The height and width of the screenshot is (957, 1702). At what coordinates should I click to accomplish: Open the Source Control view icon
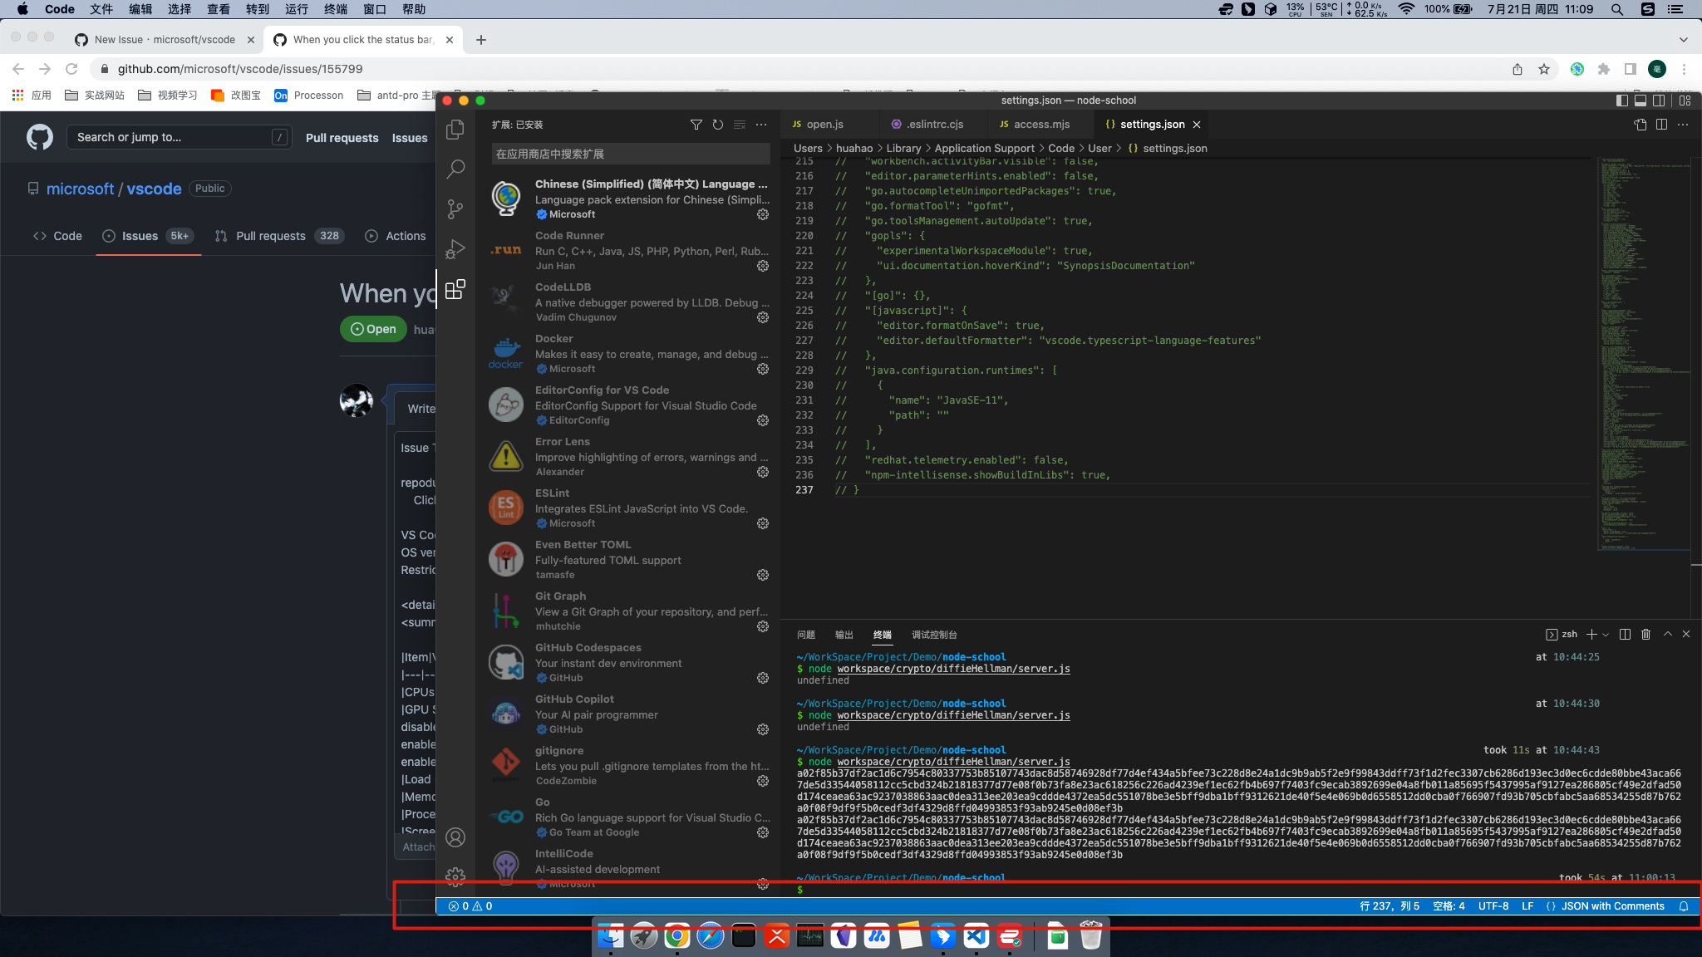coord(455,209)
